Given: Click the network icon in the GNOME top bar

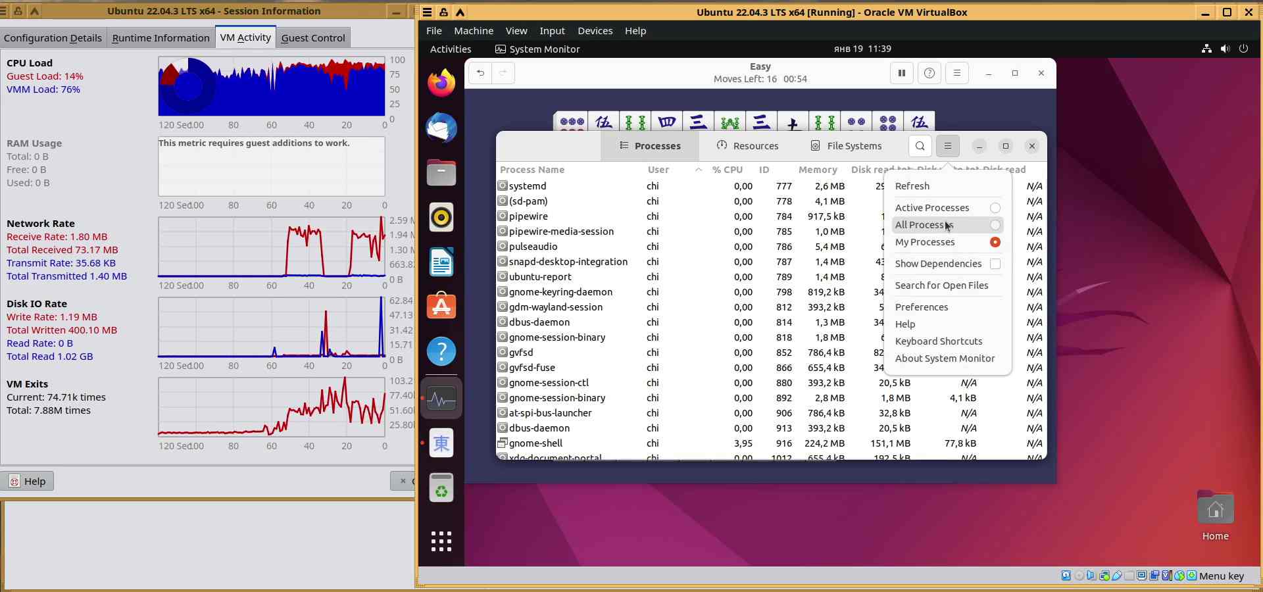Looking at the screenshot, I should 1206,49.
